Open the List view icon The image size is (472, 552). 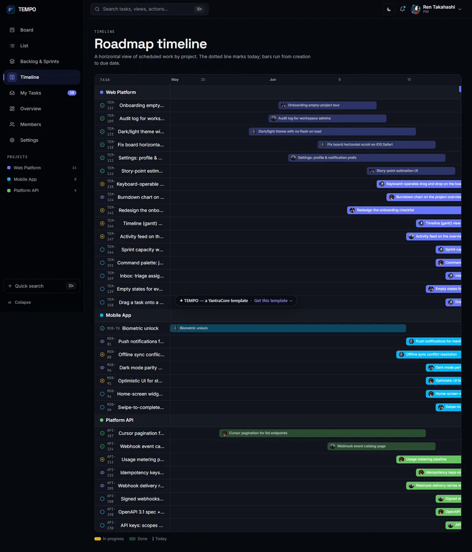[x=12, y=46]
